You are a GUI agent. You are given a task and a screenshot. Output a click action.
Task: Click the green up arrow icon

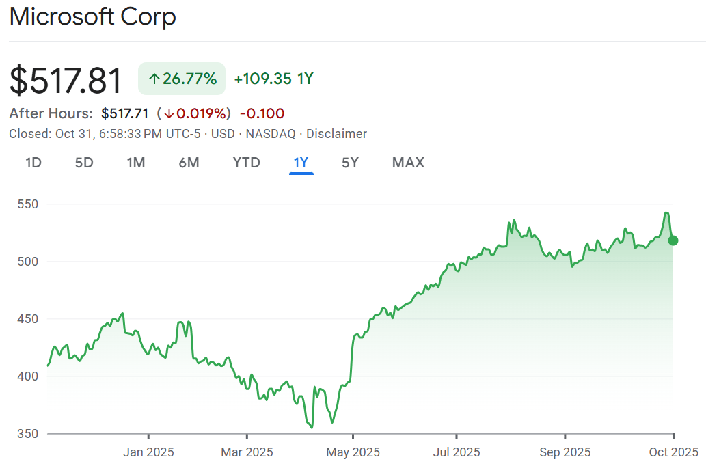154,79
